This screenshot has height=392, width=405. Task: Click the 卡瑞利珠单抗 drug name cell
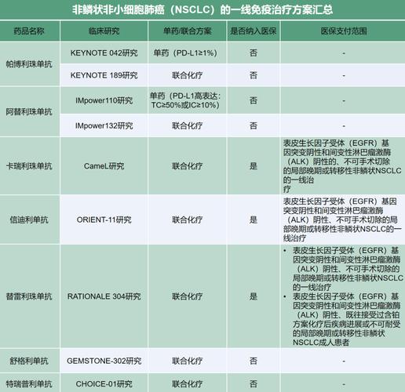point(29,166)
